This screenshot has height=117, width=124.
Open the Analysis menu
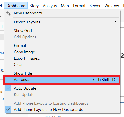50,6
